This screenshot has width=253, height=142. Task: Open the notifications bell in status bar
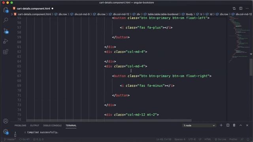[248, 139]
